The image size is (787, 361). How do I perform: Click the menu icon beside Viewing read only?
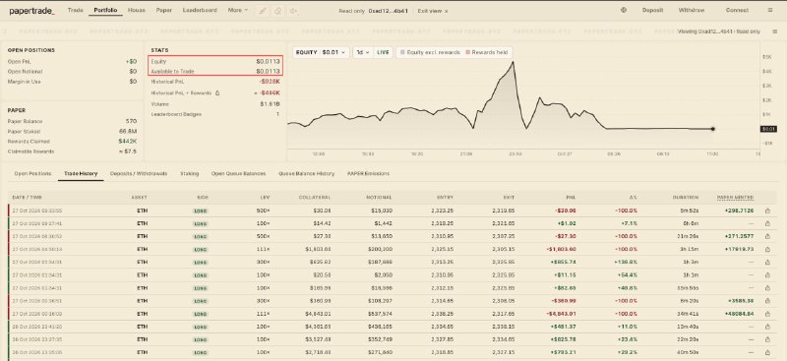pos(774,31)
